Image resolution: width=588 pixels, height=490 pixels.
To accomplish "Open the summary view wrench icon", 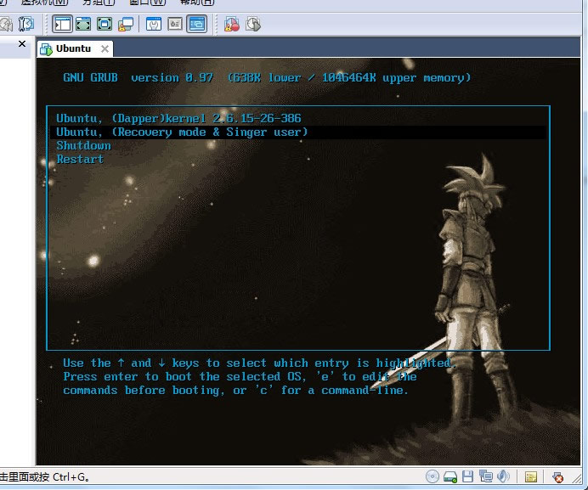I will point(154,25).
